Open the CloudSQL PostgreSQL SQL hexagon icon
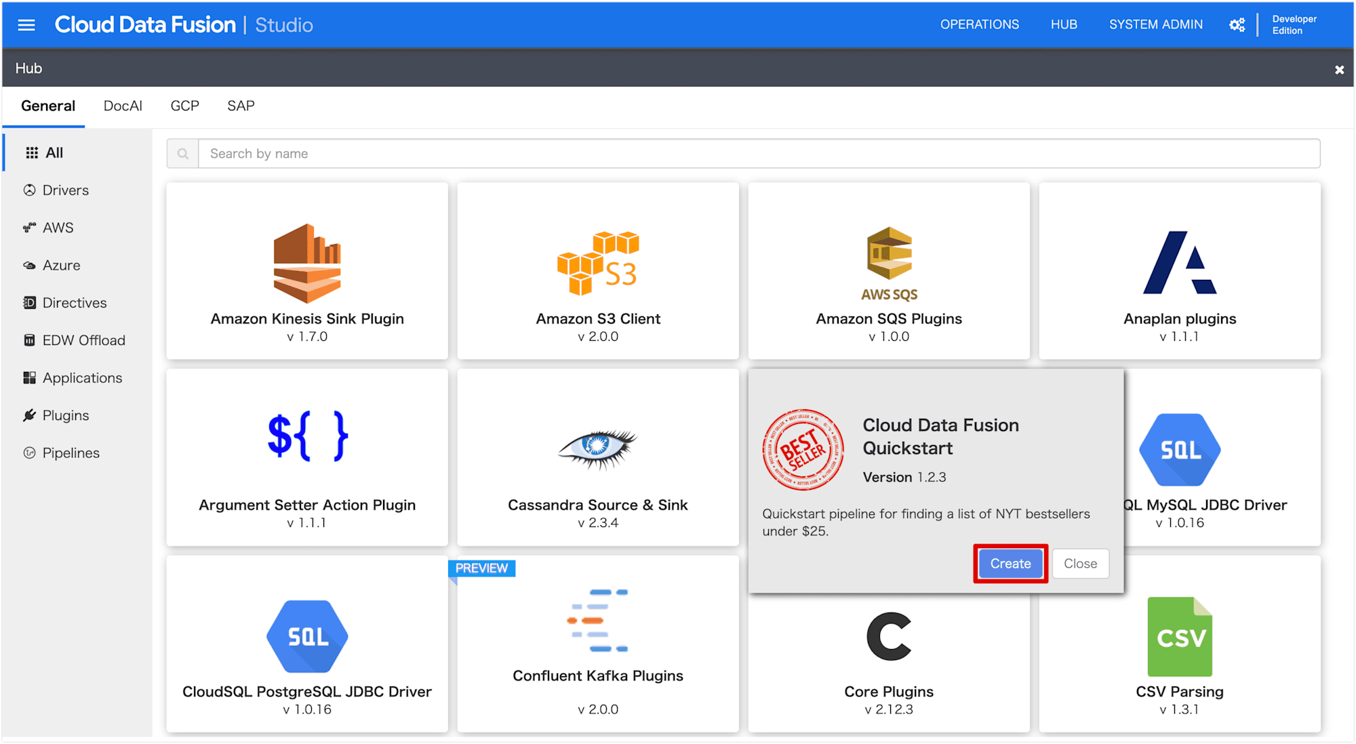1356x744 pixels. coord(307,636)
